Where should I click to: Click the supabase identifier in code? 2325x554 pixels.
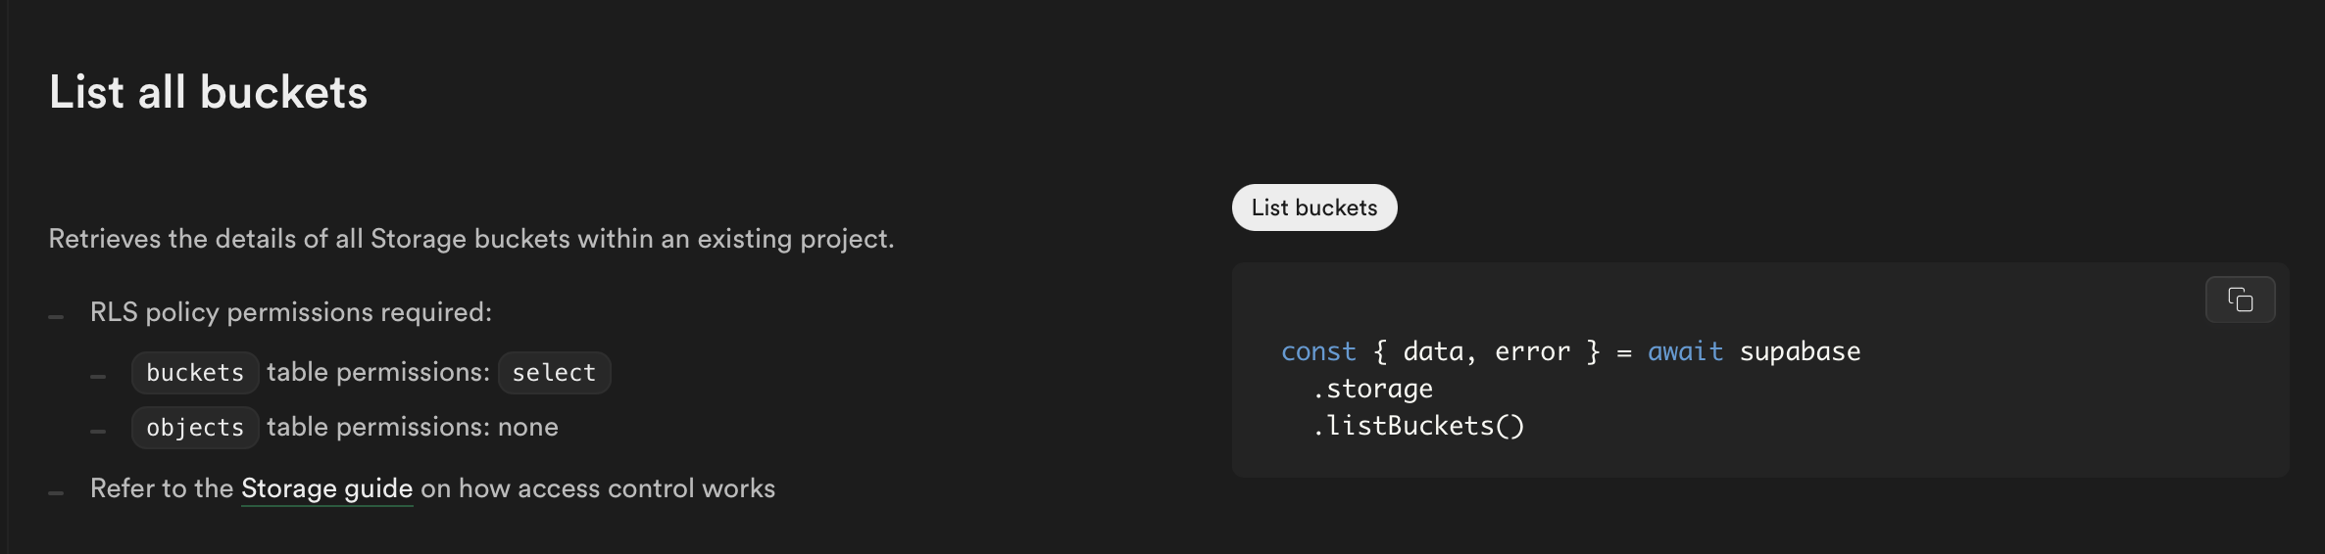[1800, 351]
